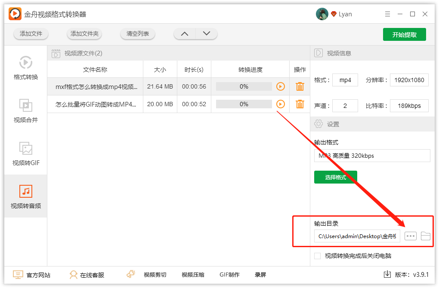Click the VIP diamond icon beside Lyan
Screen dimensions: 439x288
click(334, 14)
